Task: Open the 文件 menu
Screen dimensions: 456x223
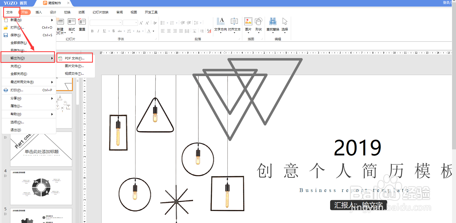Action: [10, 12]
